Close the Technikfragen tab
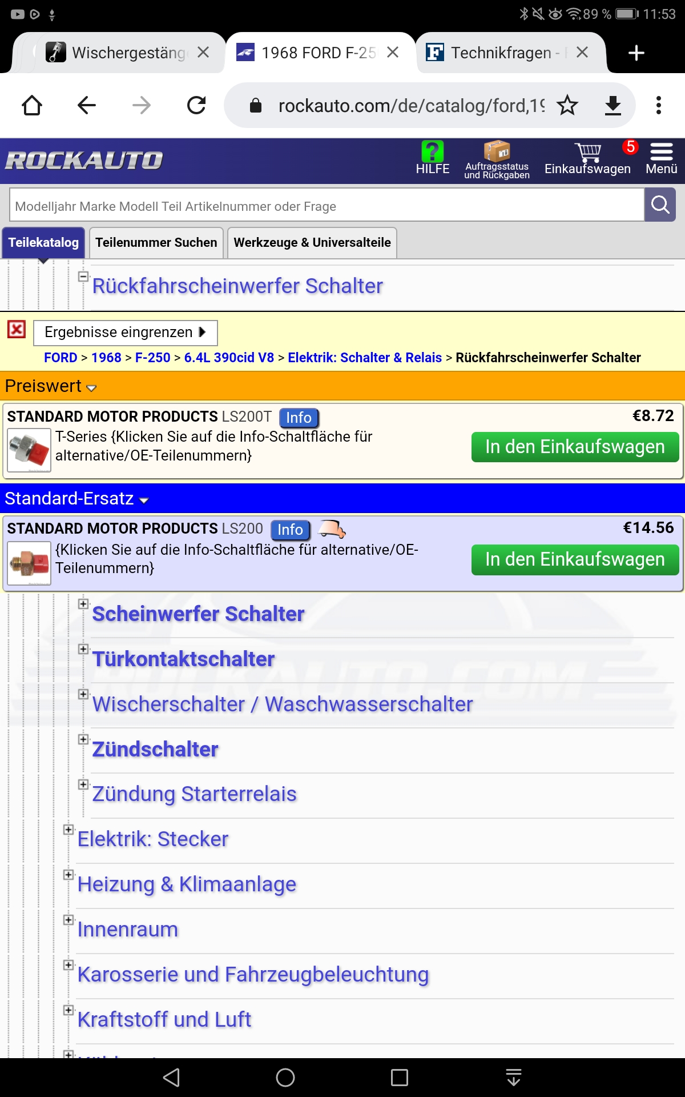 pyautogui.click(x=582, y=53)
